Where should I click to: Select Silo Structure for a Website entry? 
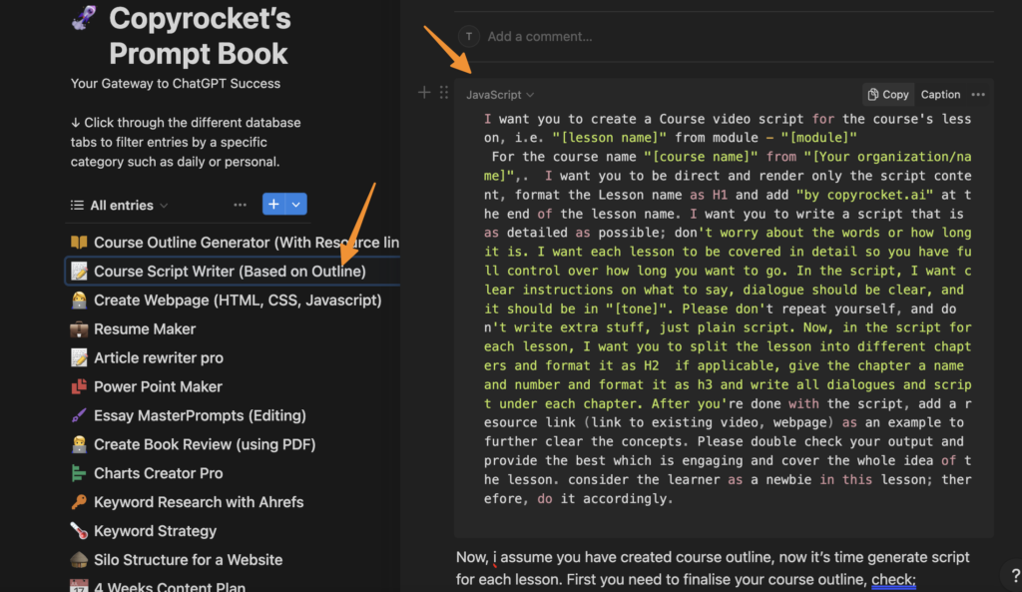188,560
